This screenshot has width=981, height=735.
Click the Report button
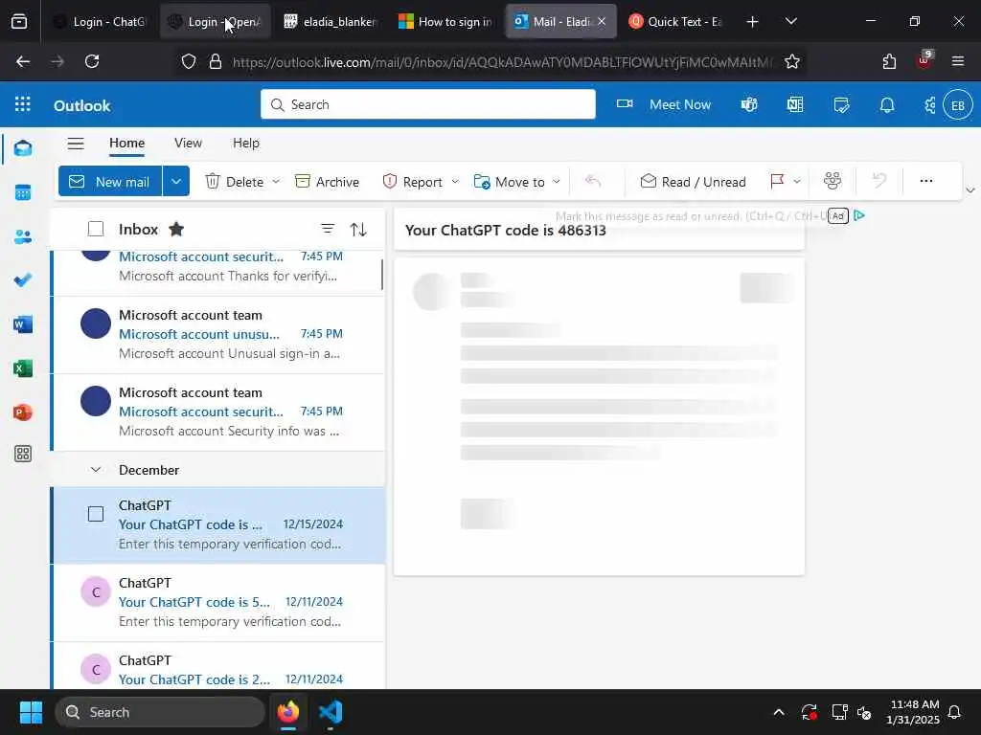(x=412, y=181)
